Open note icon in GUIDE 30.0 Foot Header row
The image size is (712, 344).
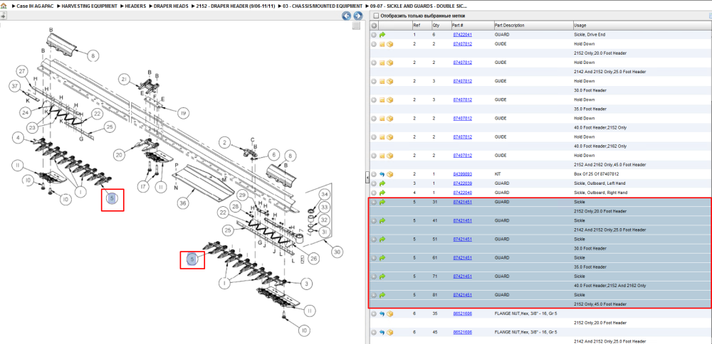[x=382, y=81]
